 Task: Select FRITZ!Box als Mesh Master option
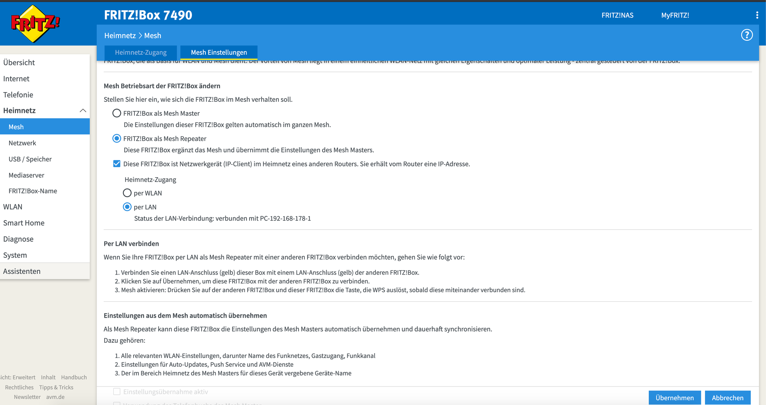point(117,113)
